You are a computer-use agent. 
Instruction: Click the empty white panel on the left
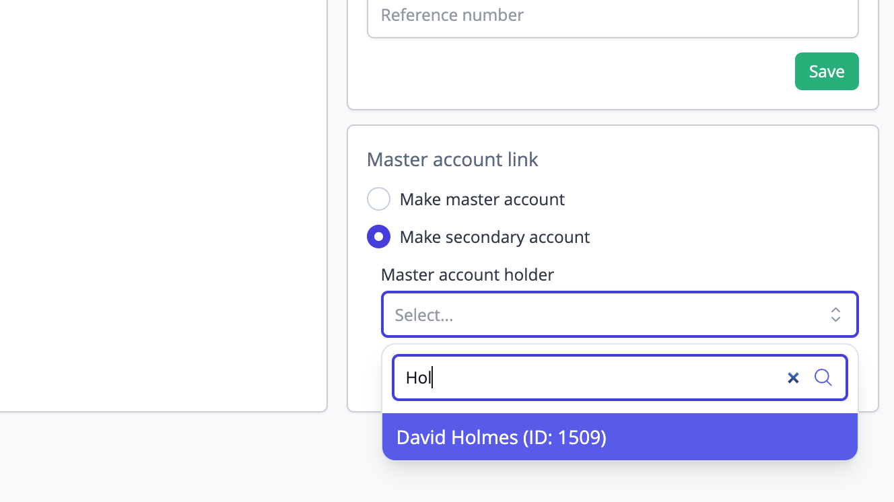click(162, 202)
